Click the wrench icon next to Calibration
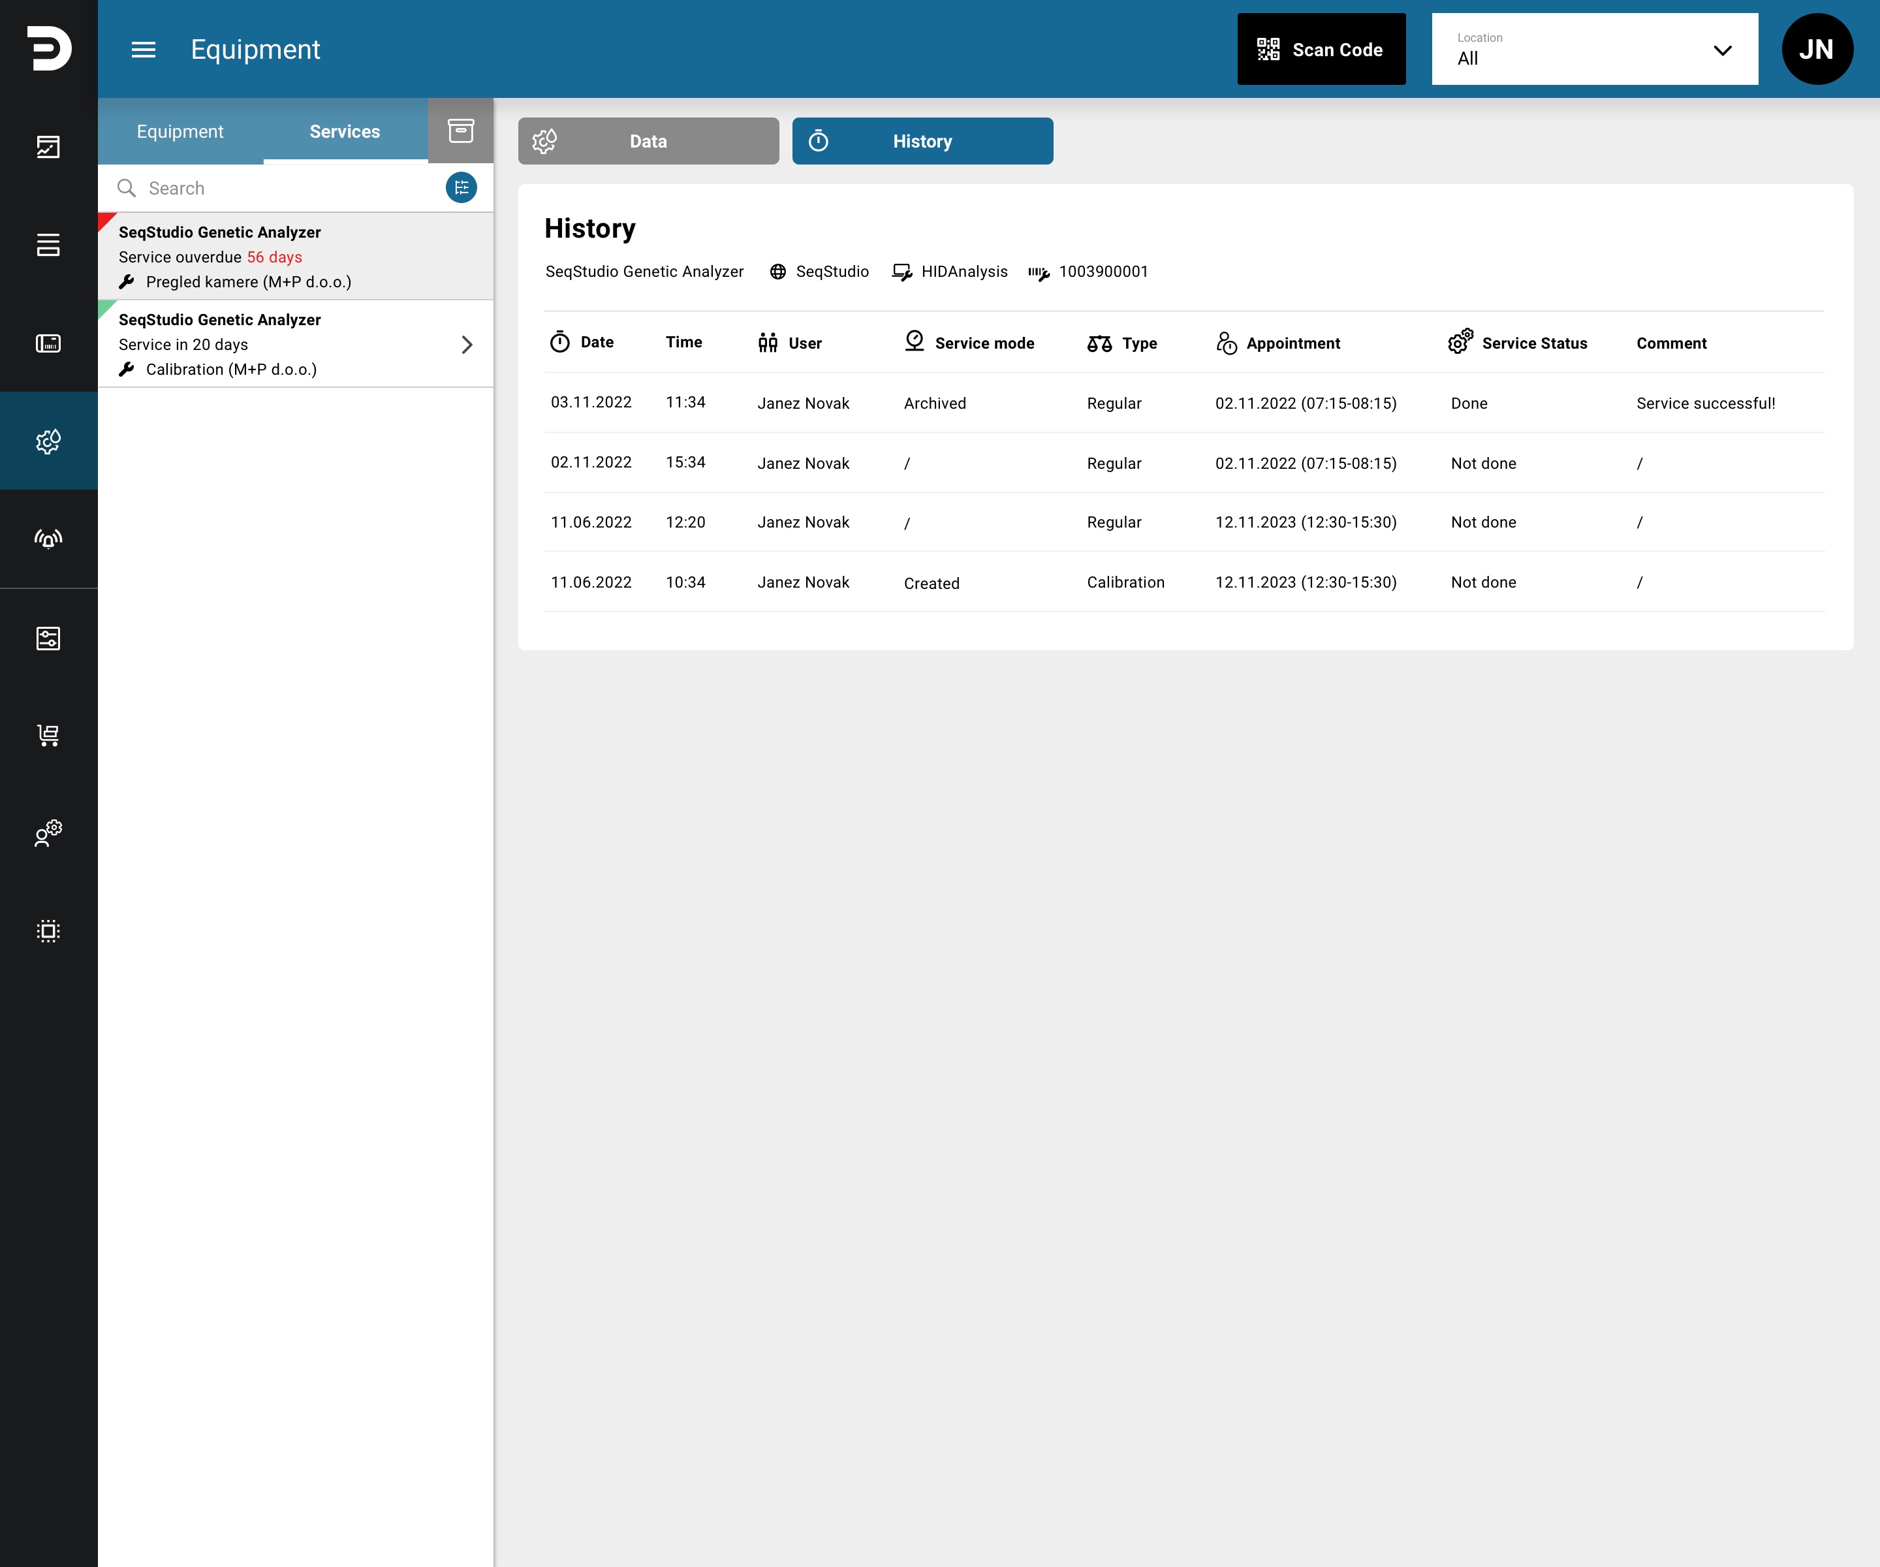The width and height of the screenshot is (1880, 1567). pyautogui.click(x=127, y=370)
